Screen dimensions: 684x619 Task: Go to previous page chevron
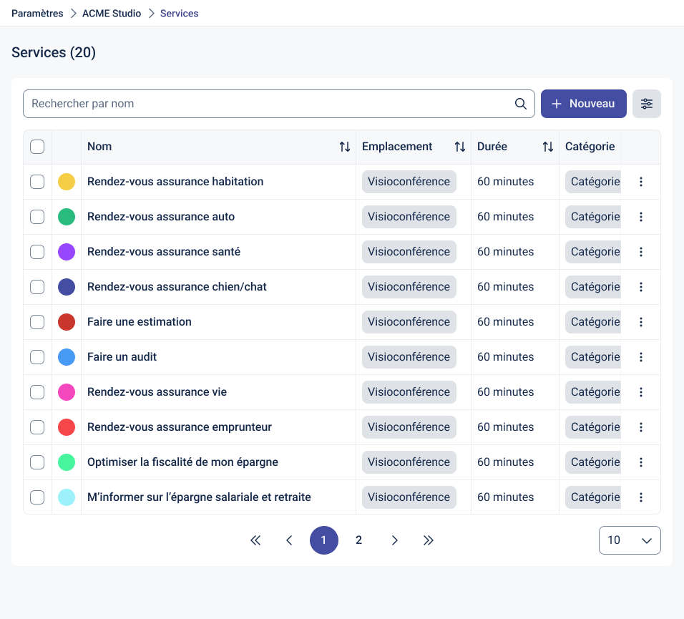coord(289,540)
